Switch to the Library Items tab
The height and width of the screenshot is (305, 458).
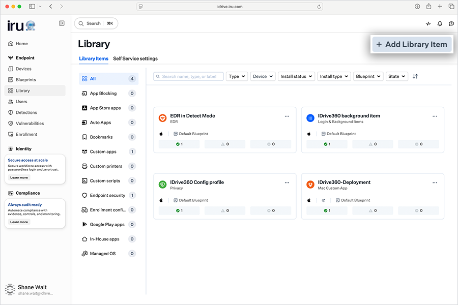[94, 58]
